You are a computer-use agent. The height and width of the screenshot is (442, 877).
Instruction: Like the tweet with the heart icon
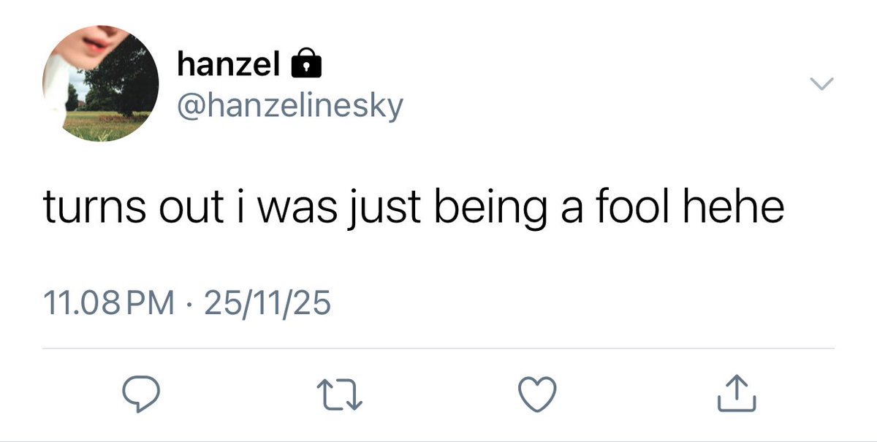(x=538, y=395)
